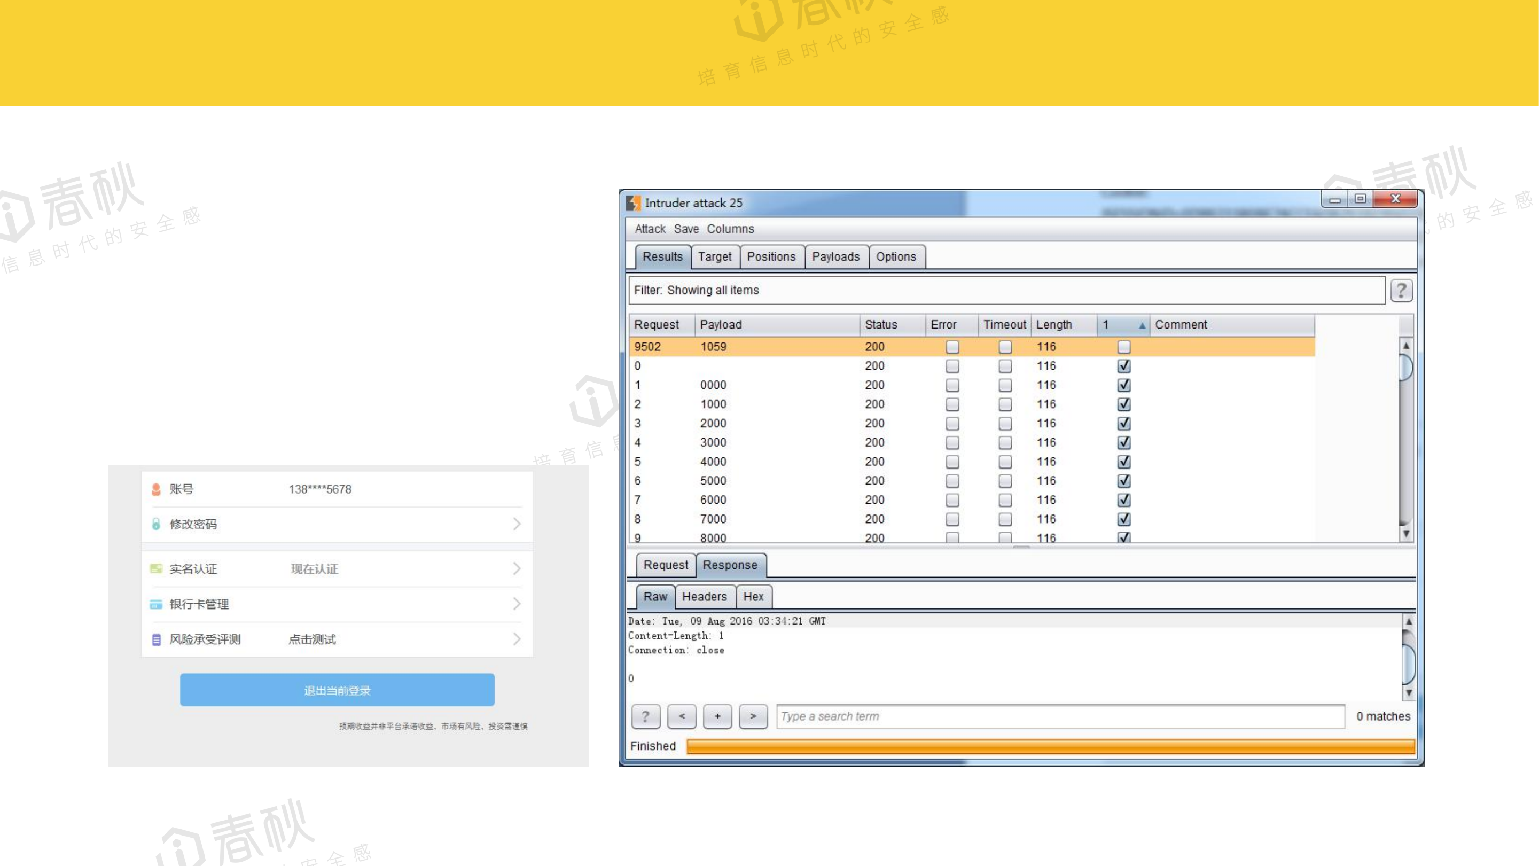Click the plus search options button

(x=717, y=716)
